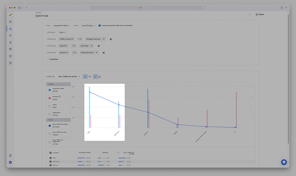Viewport: 296px width, 176px height.
Task: Remove the Section Entertainment filter
Action: tap(103, 53)
